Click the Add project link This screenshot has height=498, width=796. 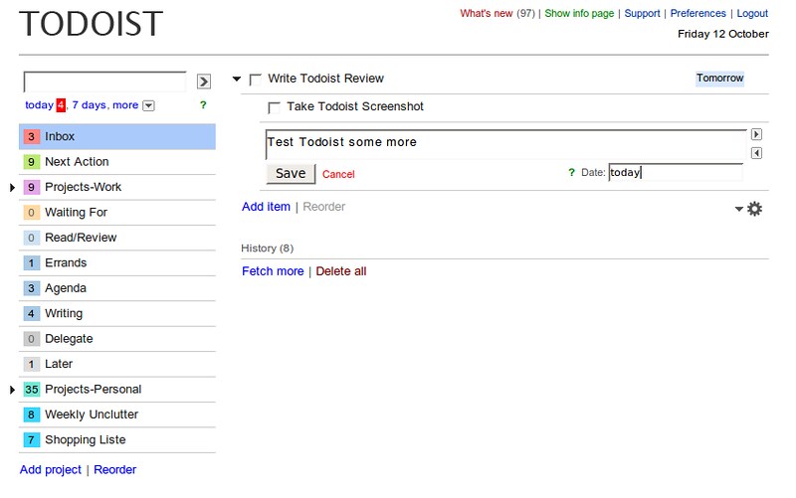(51, 470)
